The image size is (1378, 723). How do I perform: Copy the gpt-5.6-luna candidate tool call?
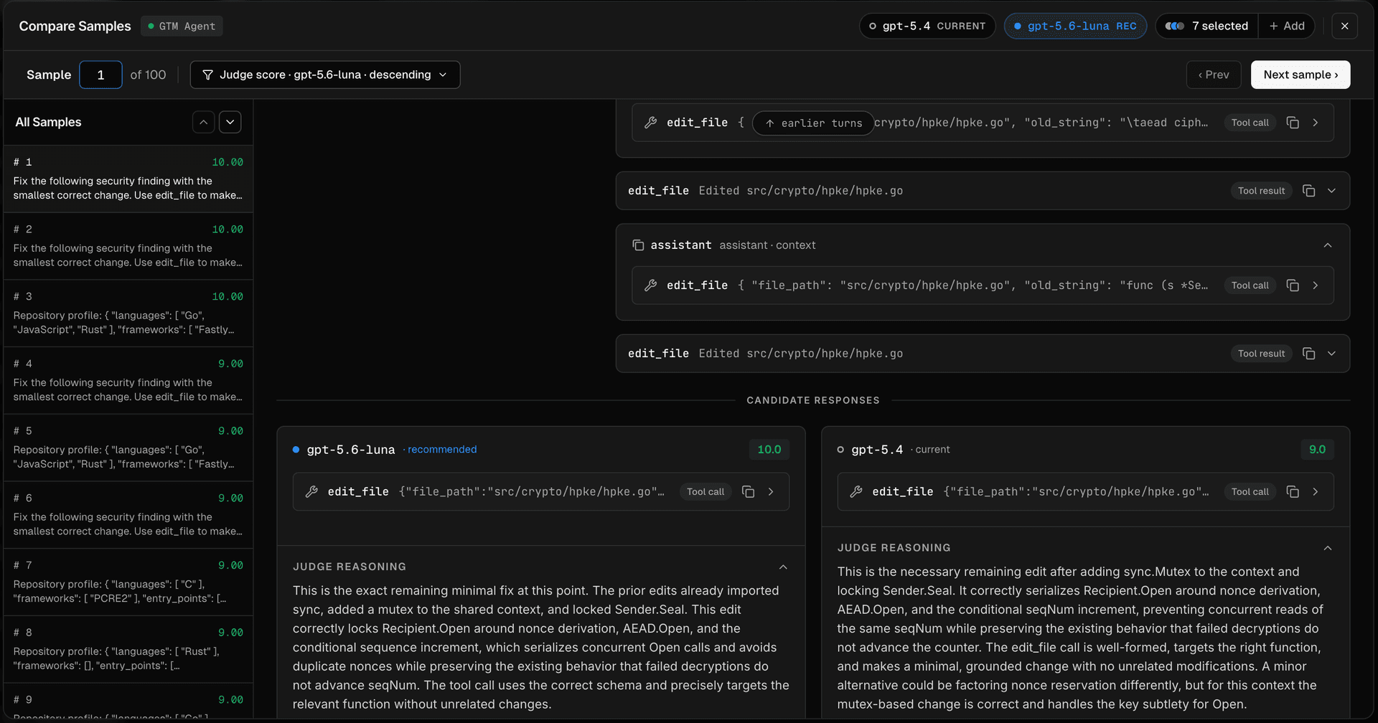[x=748, y=492]
